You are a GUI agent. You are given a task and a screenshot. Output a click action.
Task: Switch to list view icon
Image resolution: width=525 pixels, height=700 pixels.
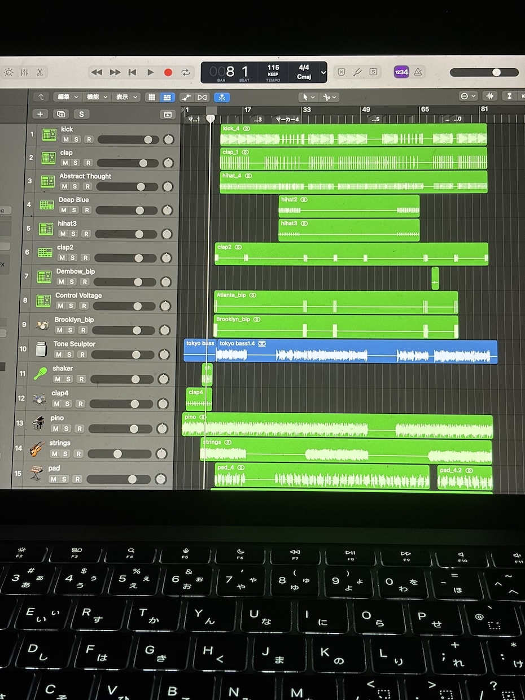(x=167, y=97)
